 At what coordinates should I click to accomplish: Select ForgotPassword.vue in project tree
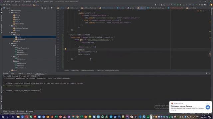pos(22,48)
